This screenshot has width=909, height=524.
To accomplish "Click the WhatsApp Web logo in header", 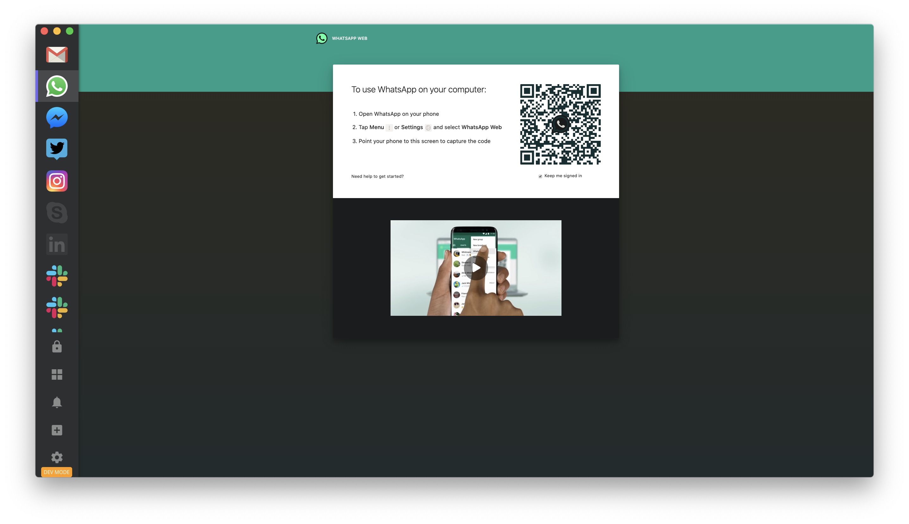I will click(x=322, y=38).
